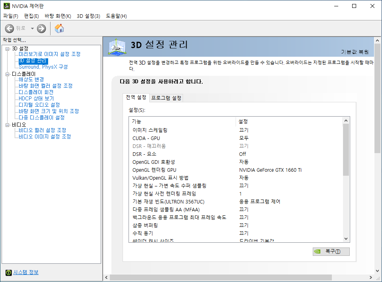Click the settings list vertical scrollbar thumb
The image size is (382, 282).
(346, 150)
